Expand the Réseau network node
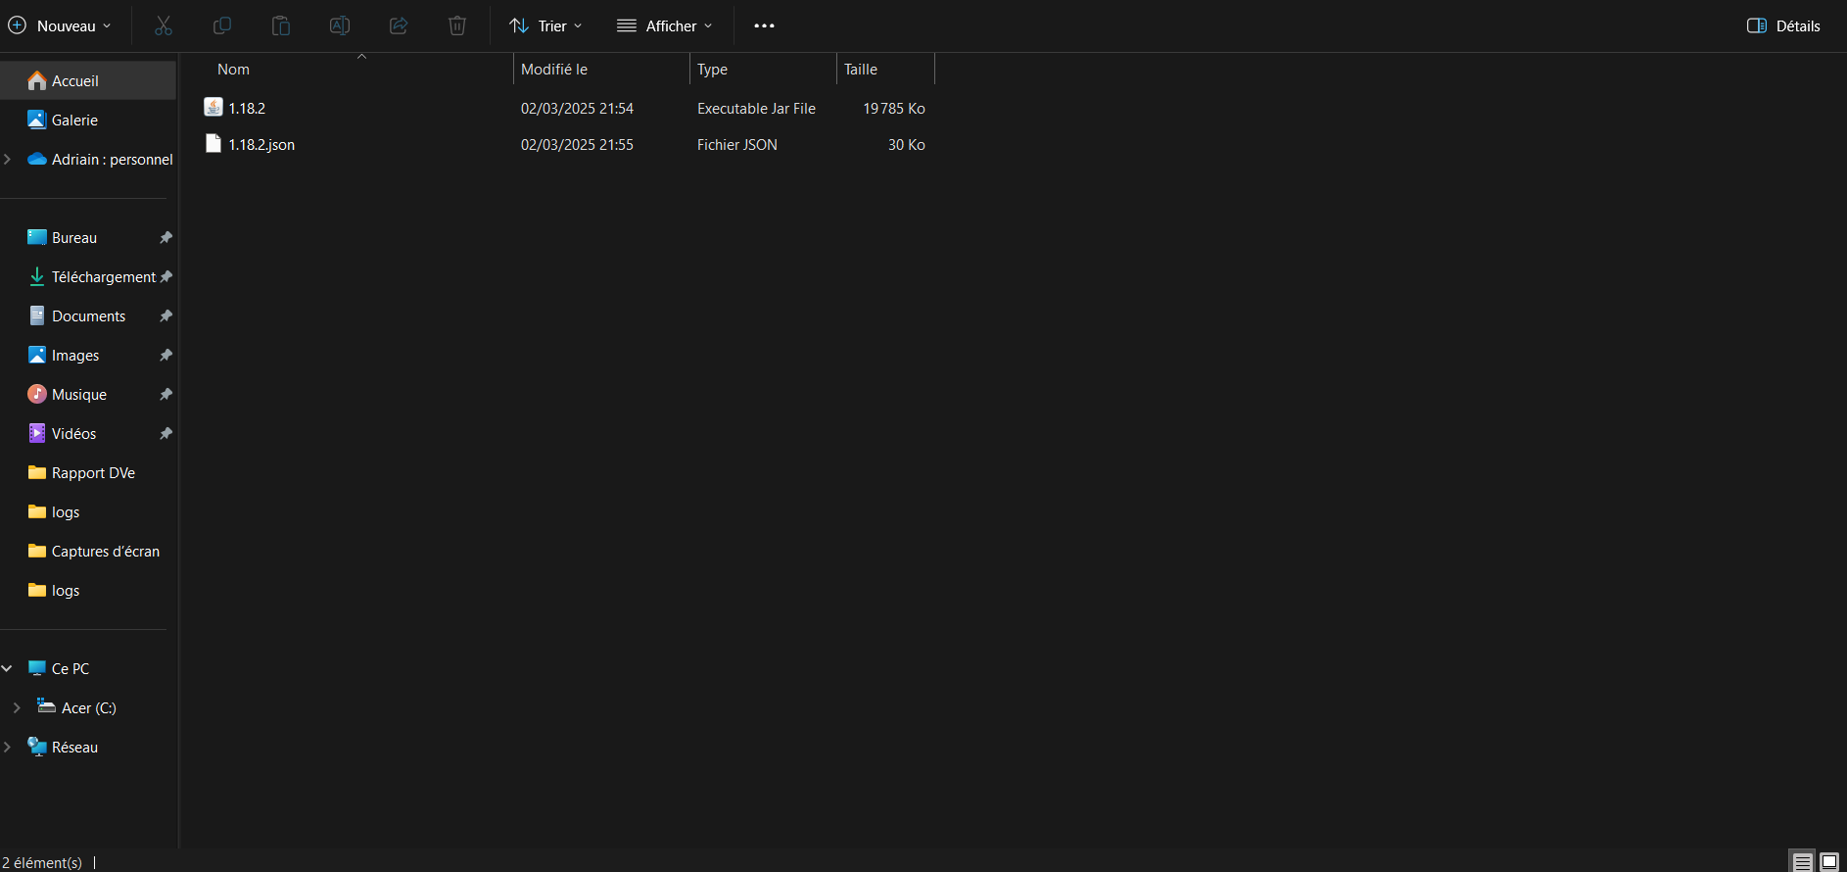 8,747
